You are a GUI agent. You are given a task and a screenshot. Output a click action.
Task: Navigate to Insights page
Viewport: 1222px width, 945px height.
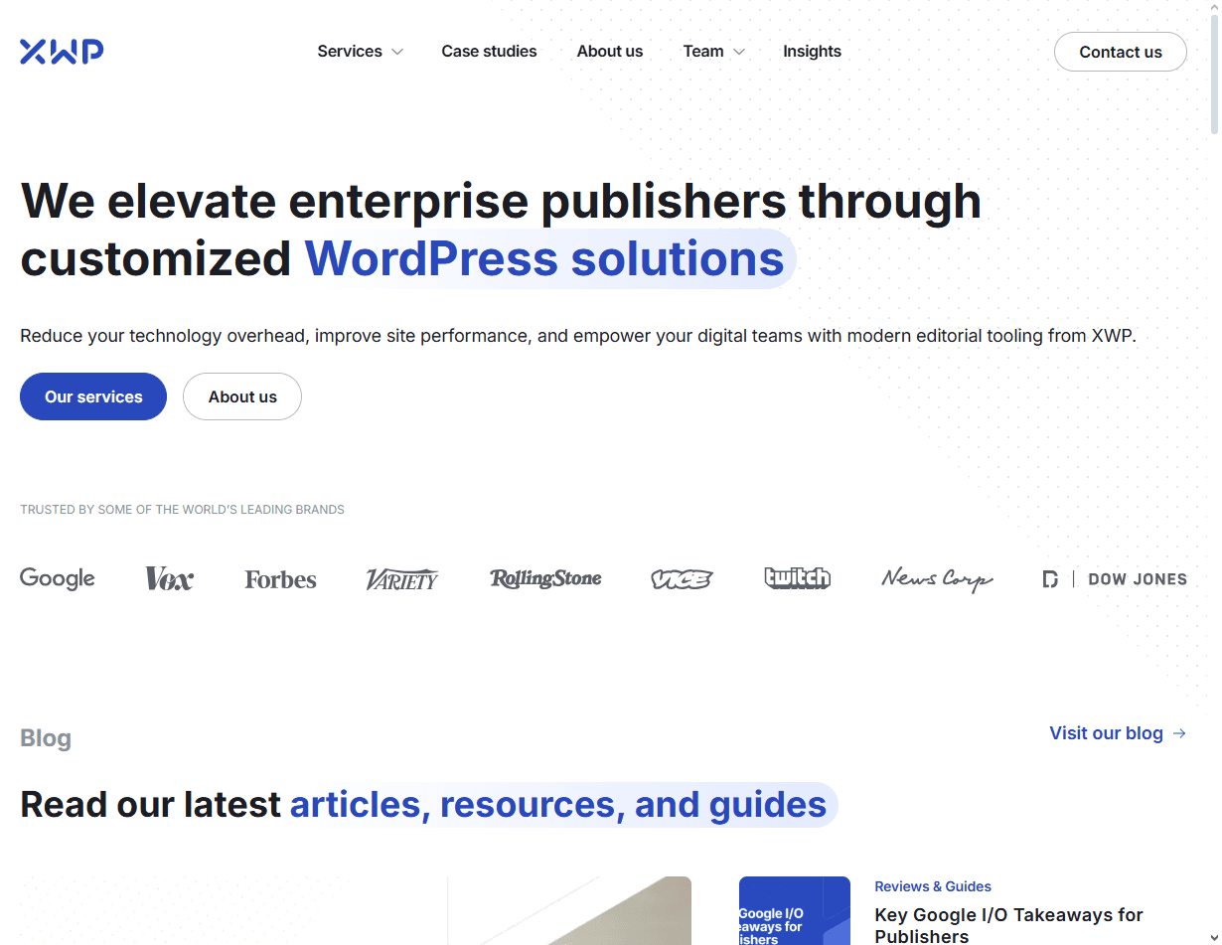(x=812, y=52)
